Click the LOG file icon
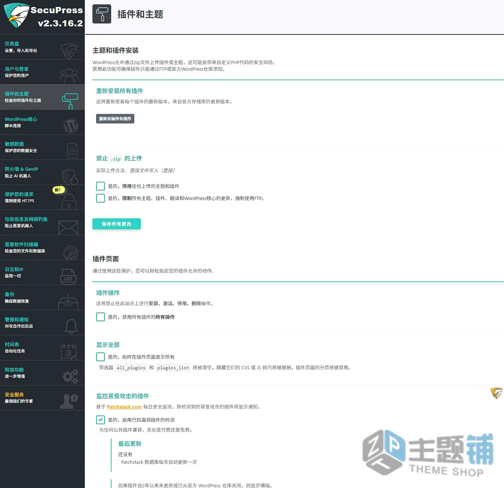The image size is (504, 488). tap(68, 277)
